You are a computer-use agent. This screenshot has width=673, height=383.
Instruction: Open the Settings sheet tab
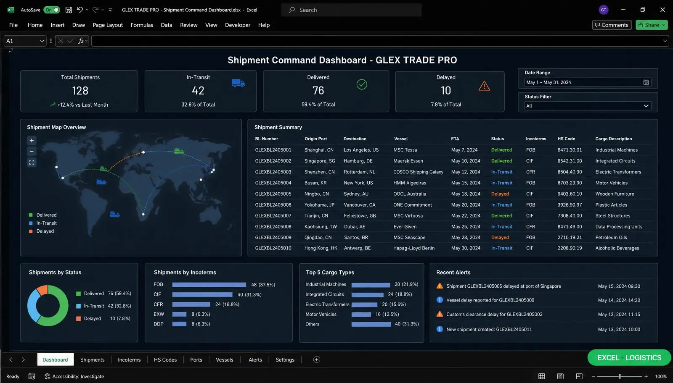click(x=285, y=359)
